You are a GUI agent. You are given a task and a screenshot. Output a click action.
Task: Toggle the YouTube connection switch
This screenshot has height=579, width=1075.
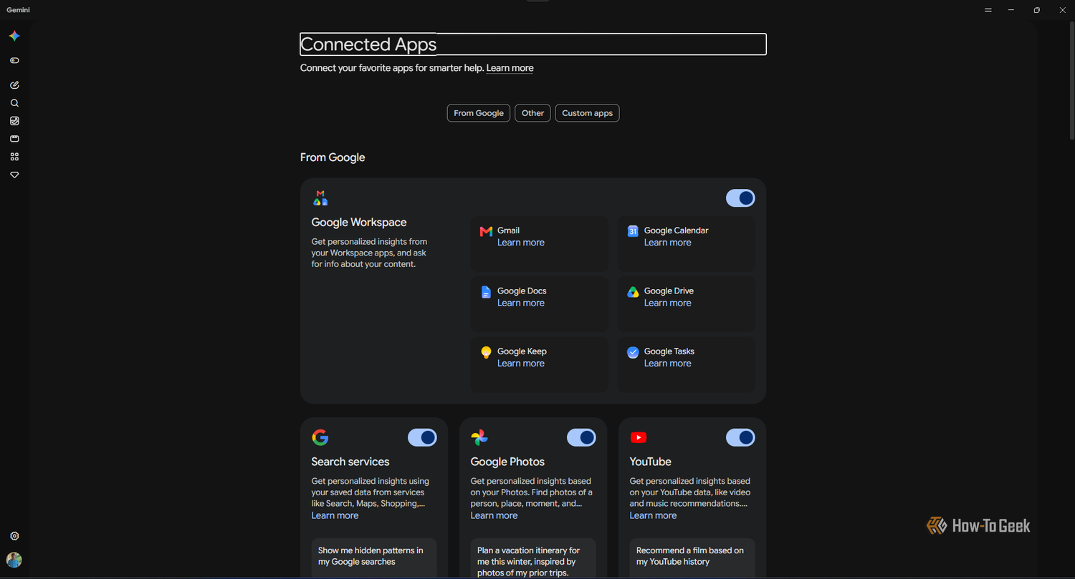[740, 437]
